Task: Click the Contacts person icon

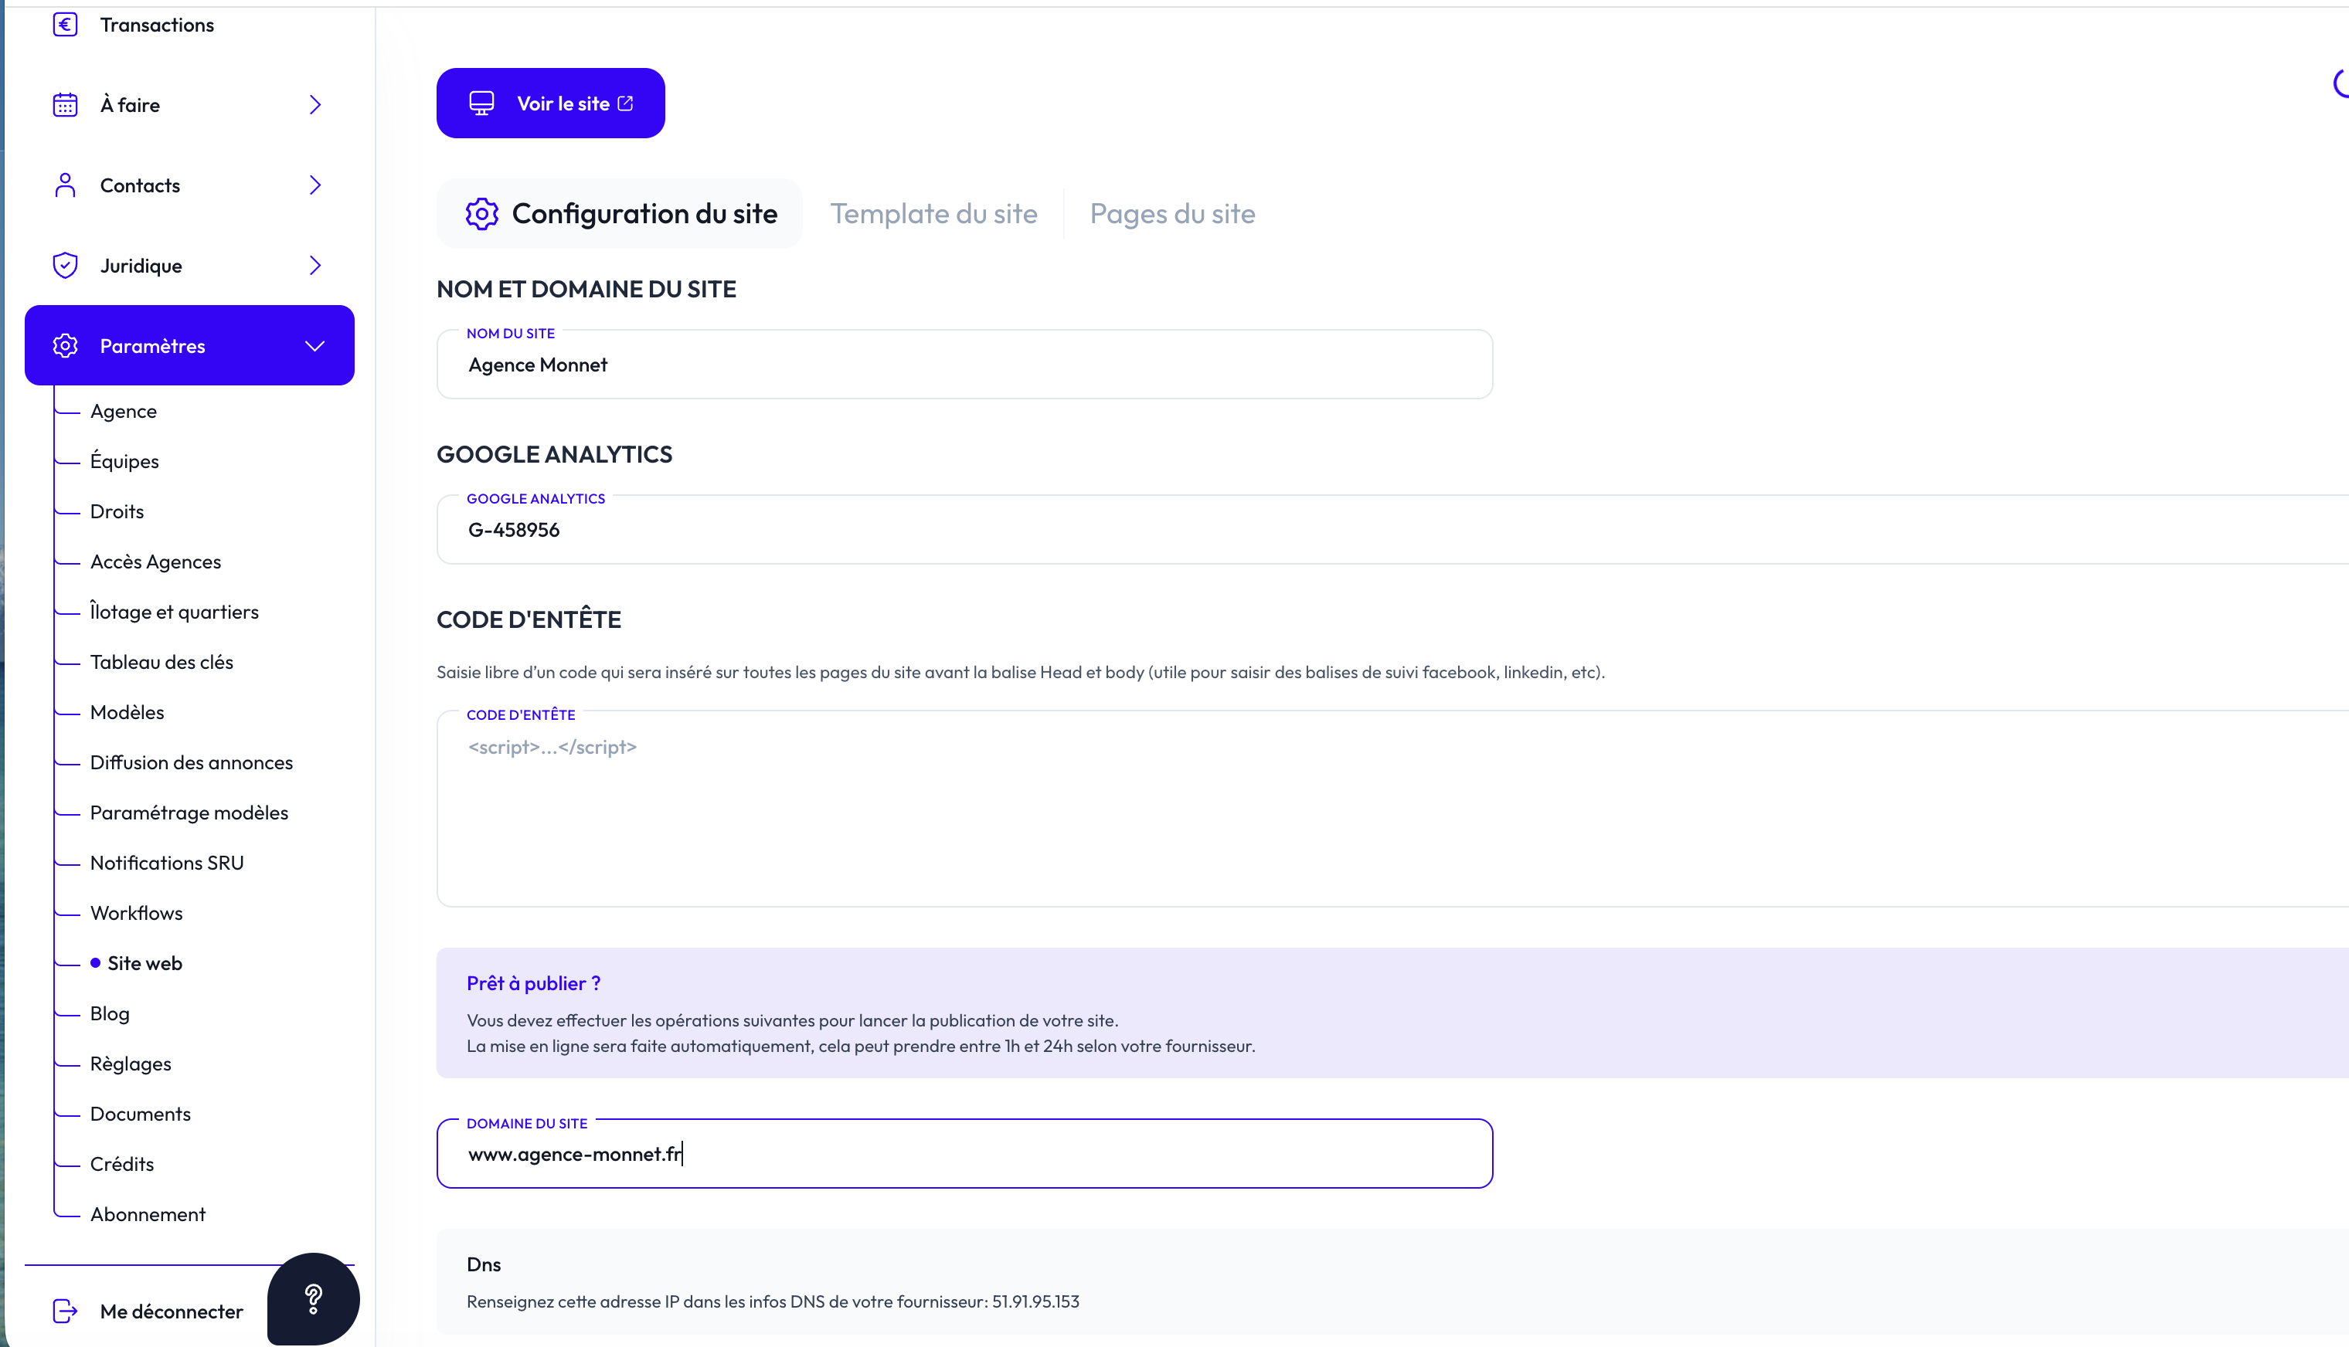Action: 65,185
